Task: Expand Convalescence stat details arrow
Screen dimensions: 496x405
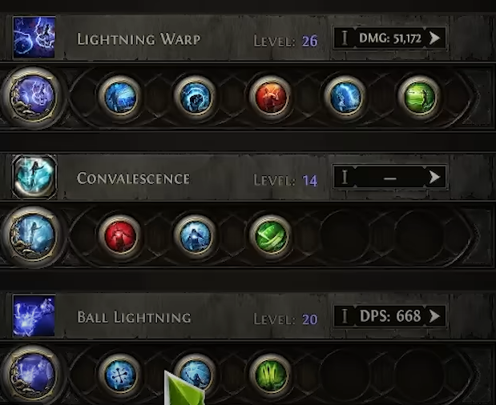Action: [434, 177]
